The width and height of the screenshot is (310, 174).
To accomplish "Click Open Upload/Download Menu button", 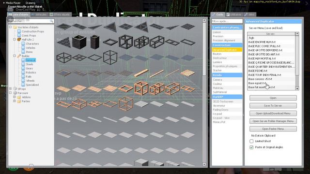I will (273, 113).
